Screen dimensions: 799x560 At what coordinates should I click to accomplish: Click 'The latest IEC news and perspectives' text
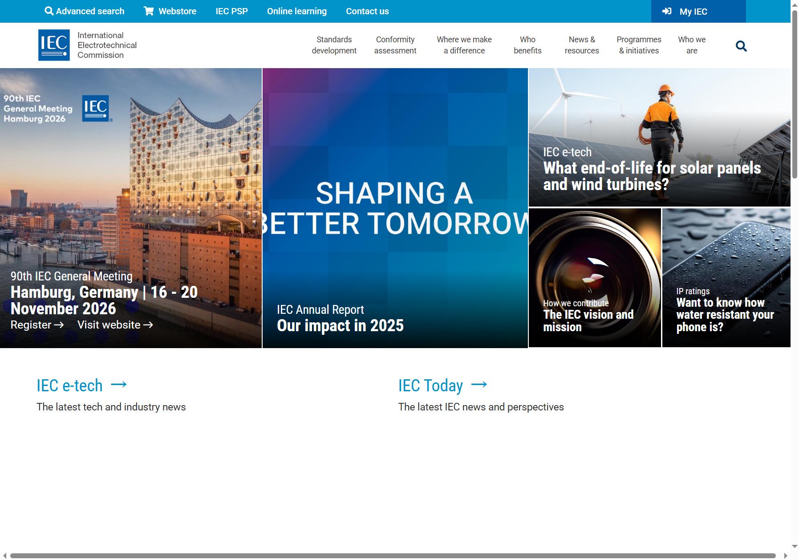[x=481, y=407]
